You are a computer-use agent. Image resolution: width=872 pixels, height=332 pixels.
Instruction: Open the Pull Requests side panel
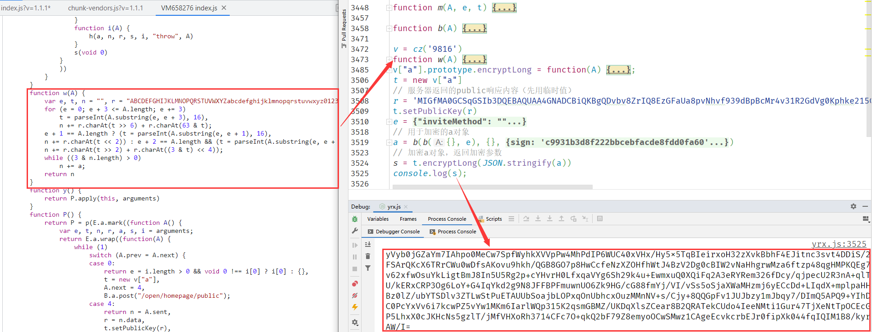click(x=344, y=27)
